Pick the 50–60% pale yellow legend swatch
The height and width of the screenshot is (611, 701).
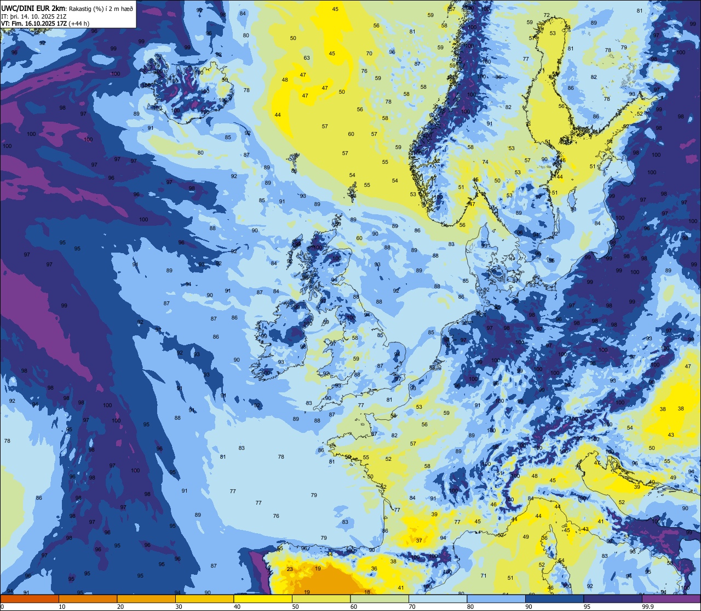click(321, 598)
